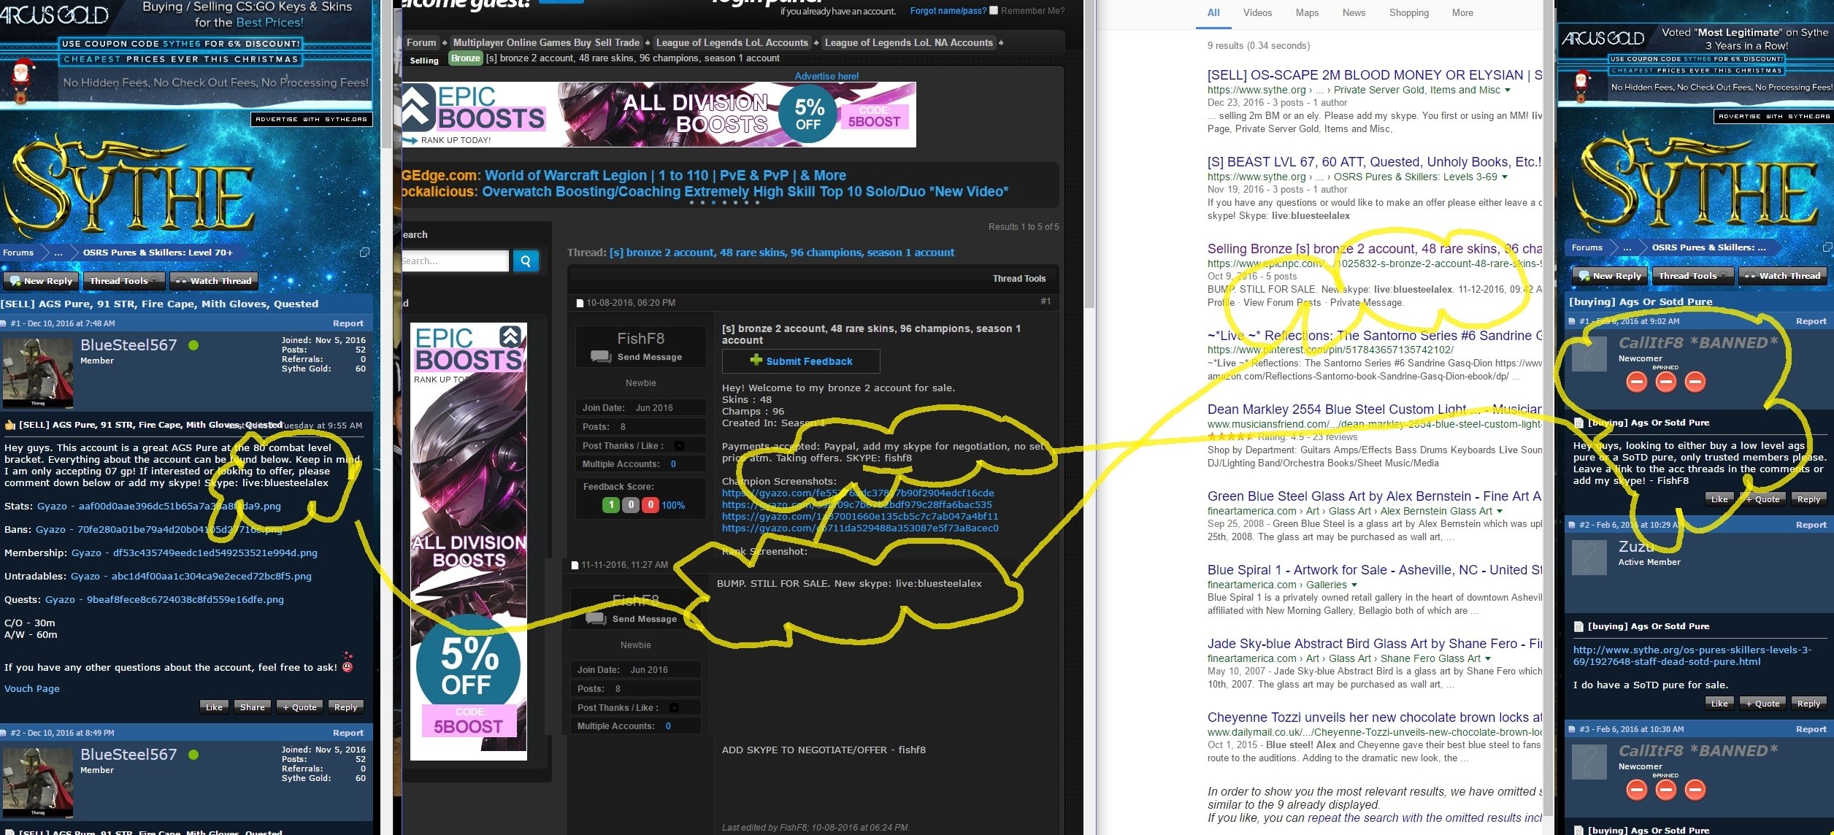1834x835 pixels.
Task: Click the Arcus Gold logo in the right Sythe banner
Action: [x=1601, y=39]
